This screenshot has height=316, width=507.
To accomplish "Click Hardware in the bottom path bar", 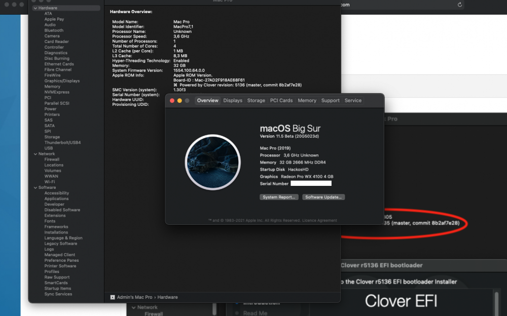I will point(167,297).
